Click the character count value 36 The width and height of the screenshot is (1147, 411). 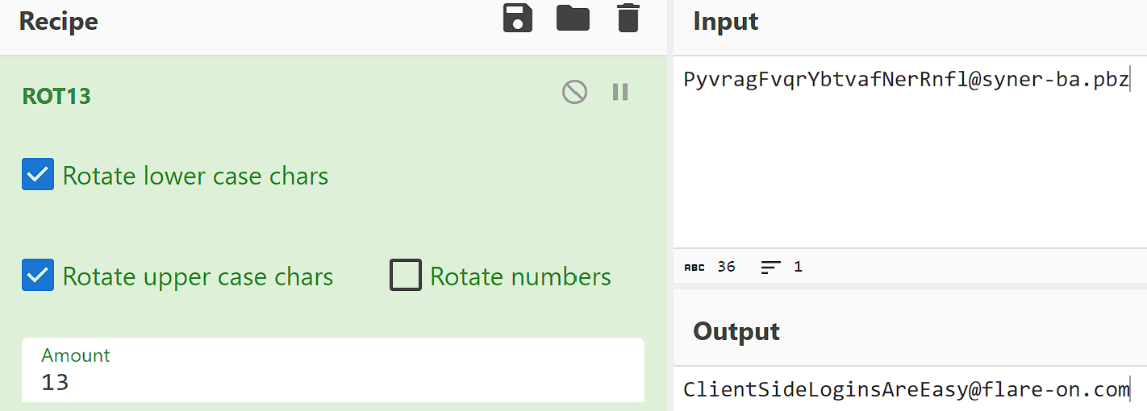point(726,267)
